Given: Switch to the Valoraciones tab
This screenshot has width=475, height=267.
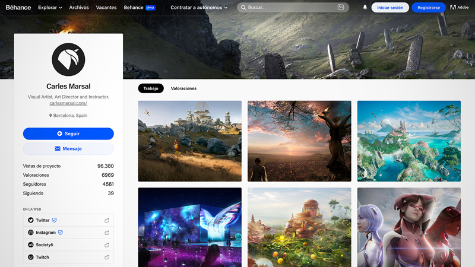Looking at the screenshot, I should click(x=183, y=88).
